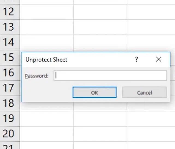The width and height of the screenshot is (175, 149).
Task: Select row 13 header
Action: tap(10, 27)
